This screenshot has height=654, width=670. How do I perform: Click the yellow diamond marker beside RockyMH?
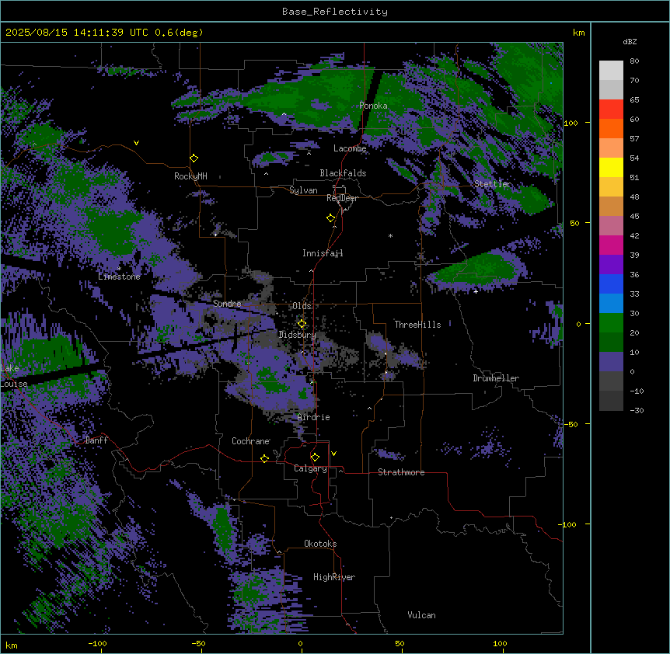(194, 158)
